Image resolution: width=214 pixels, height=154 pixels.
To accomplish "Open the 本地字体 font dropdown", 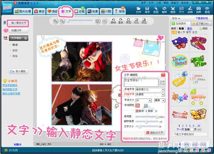I will click(163, 89).
